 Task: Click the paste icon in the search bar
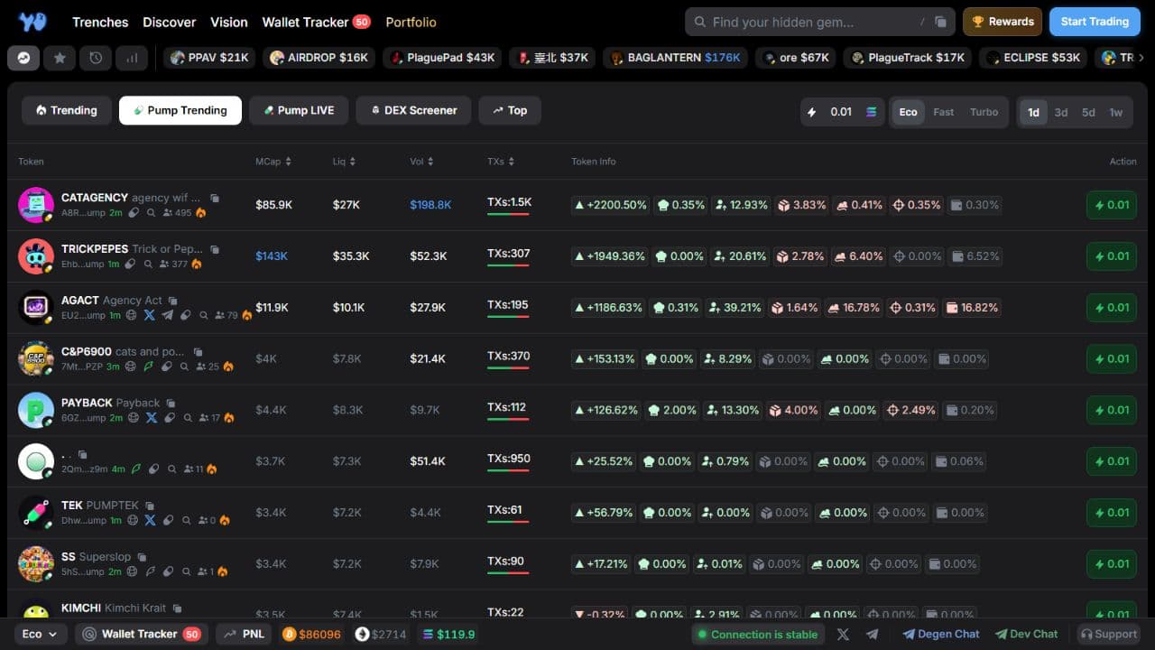pos(940,22)
